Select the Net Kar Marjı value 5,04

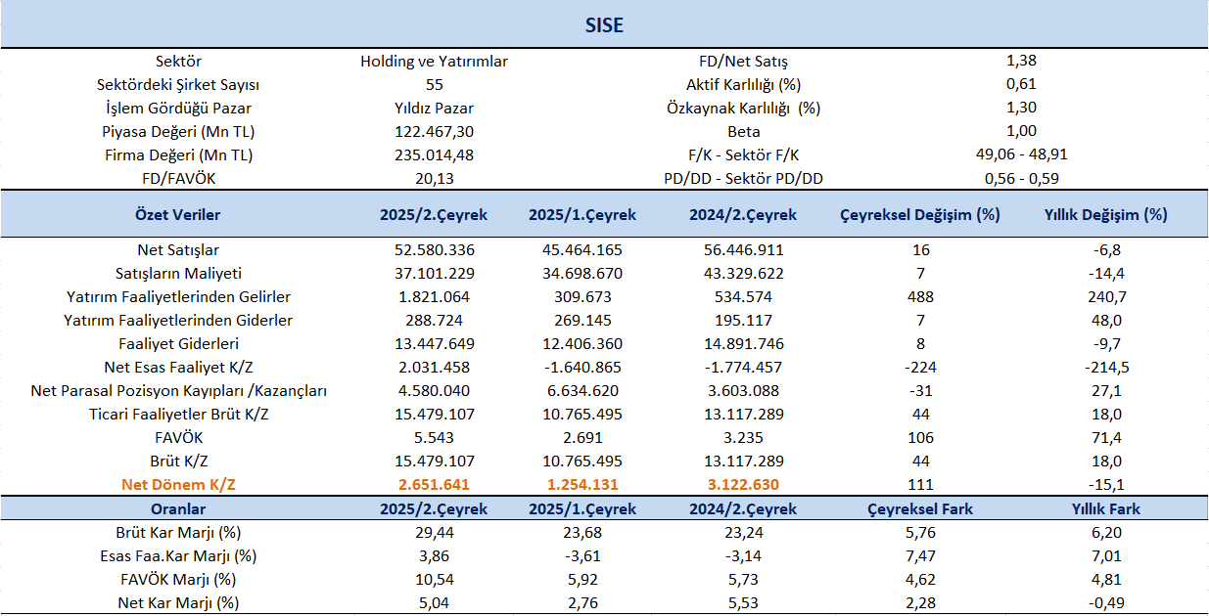pos(434,602)
